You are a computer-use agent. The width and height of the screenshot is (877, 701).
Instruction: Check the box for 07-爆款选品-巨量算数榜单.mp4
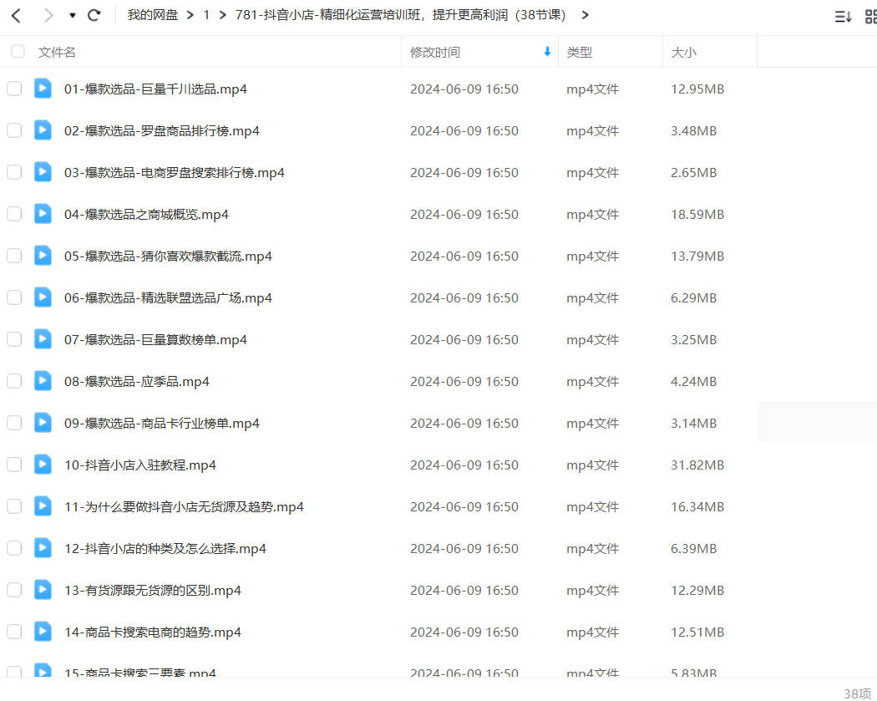(14, 339)
